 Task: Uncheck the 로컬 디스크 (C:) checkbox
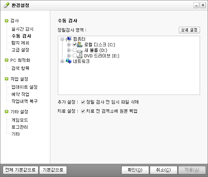(75, 45)
